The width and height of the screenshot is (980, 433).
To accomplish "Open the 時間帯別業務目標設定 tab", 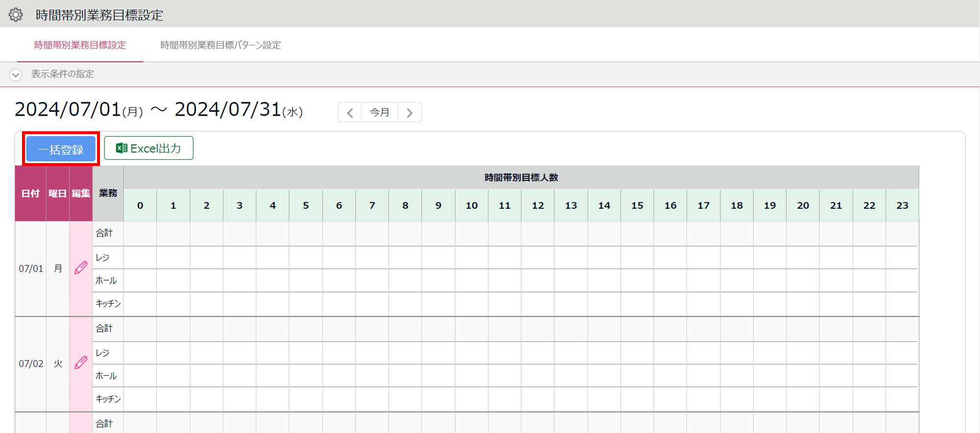I will point(80,45).
